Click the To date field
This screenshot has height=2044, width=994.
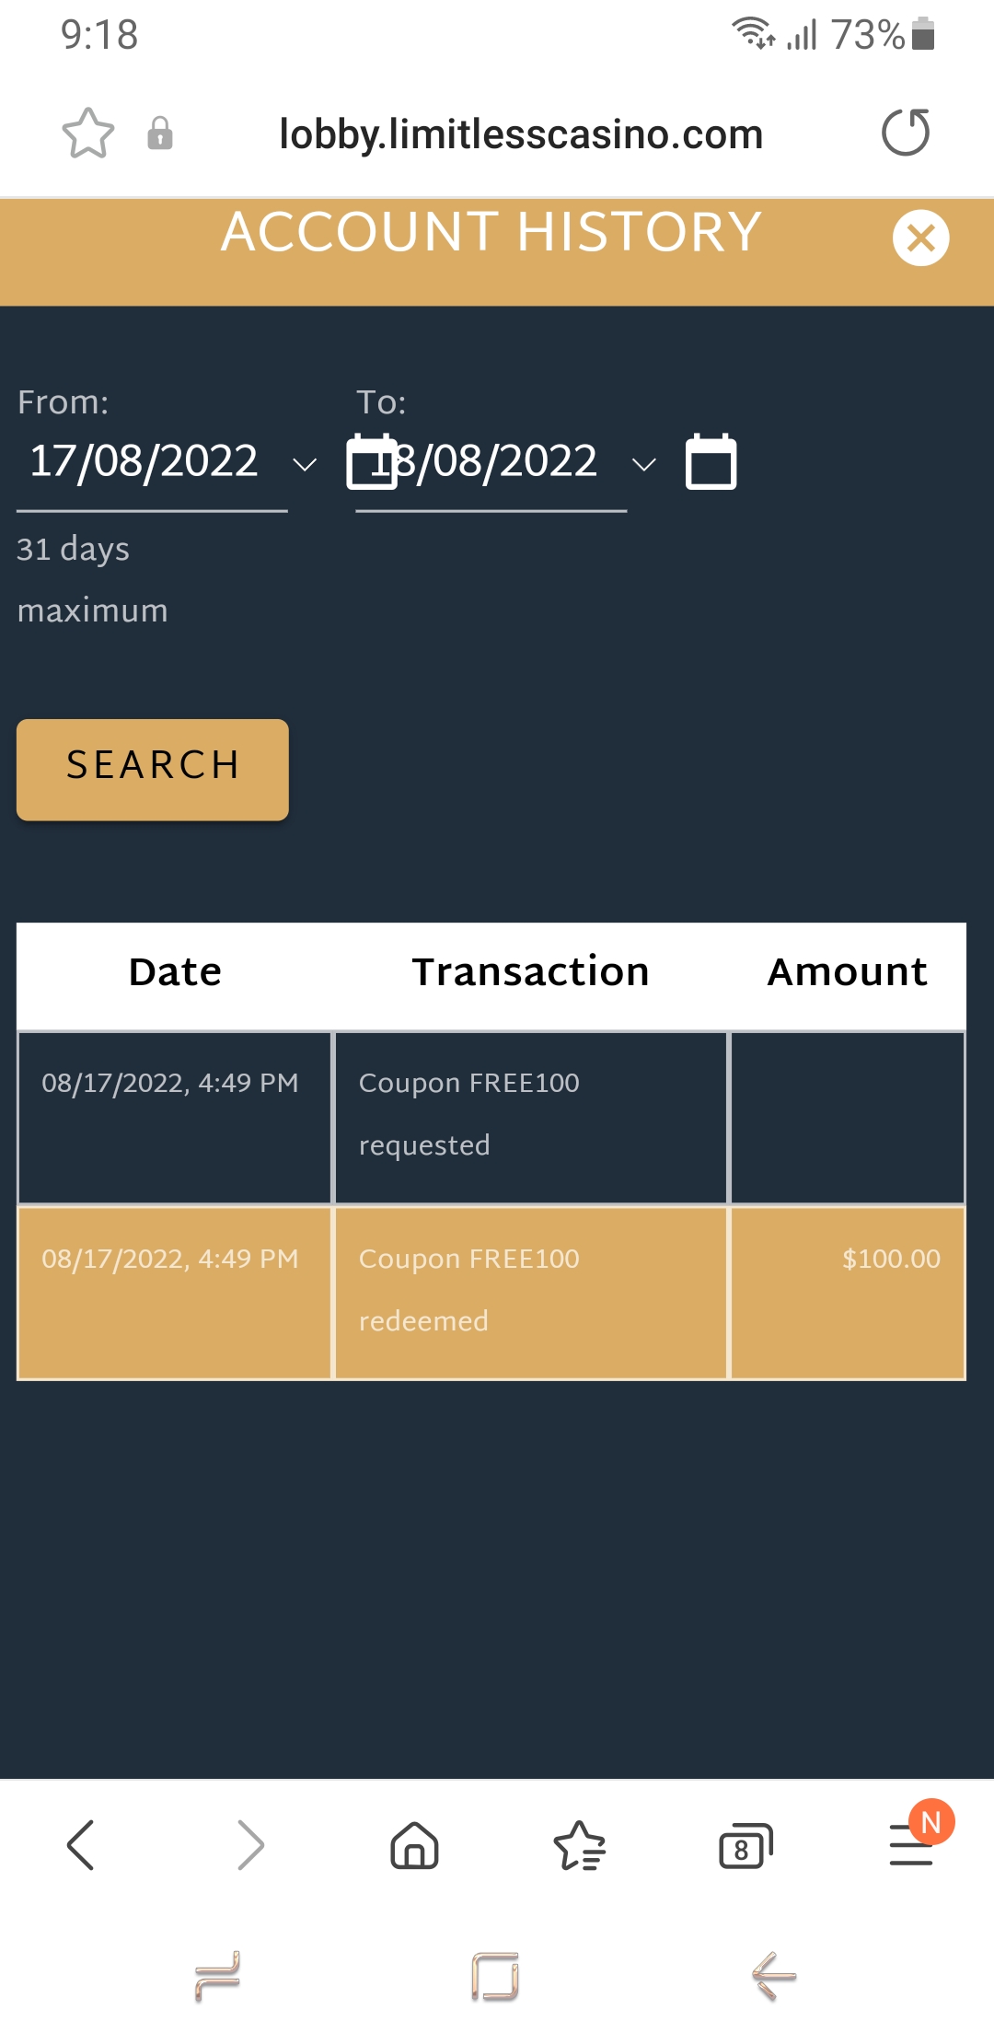coord(491,462)
